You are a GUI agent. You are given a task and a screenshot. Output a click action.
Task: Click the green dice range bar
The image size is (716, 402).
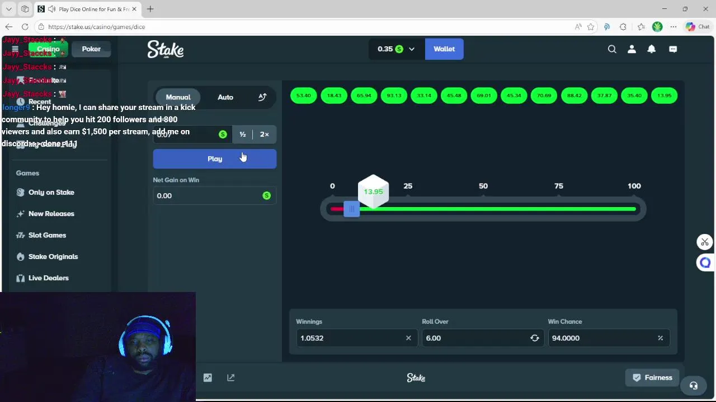497,209
